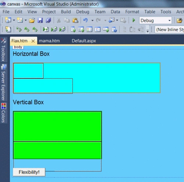Viewport: 184px width, 182px height.
Task: Switch to the mama.htm tab
Action: [49, 41]
